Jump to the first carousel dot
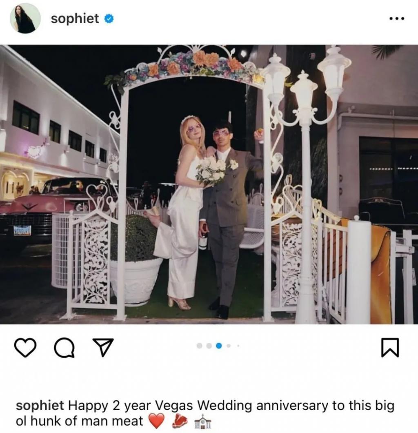The width and height of the screenshot is (418, 433). [x=199, y=345]
